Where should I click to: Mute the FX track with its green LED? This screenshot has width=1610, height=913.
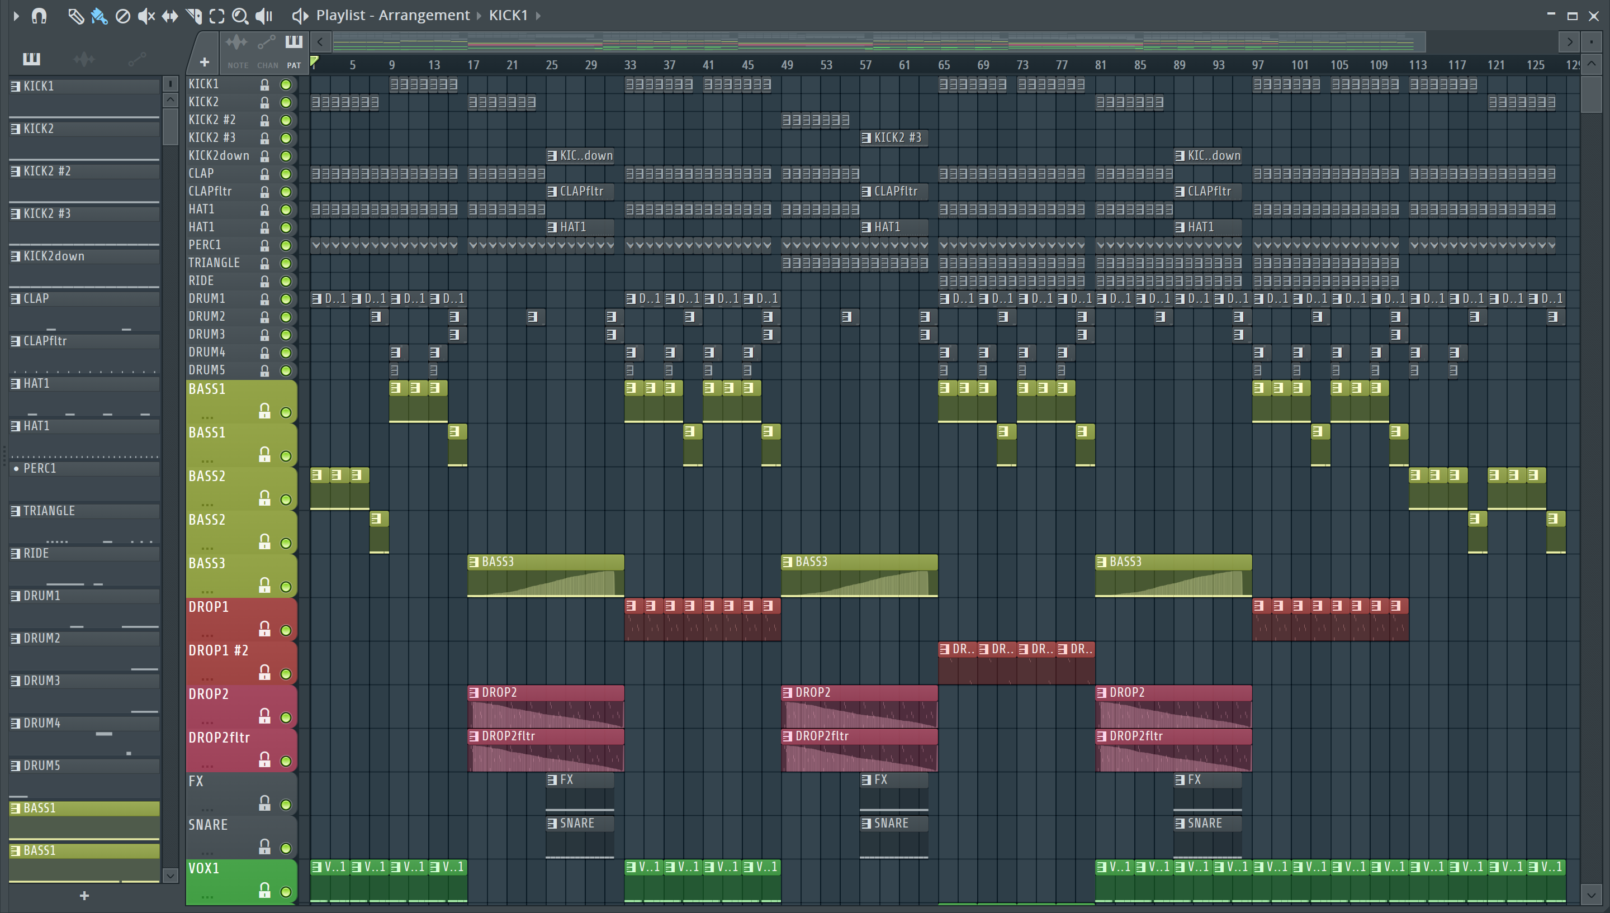coord(286,805)
